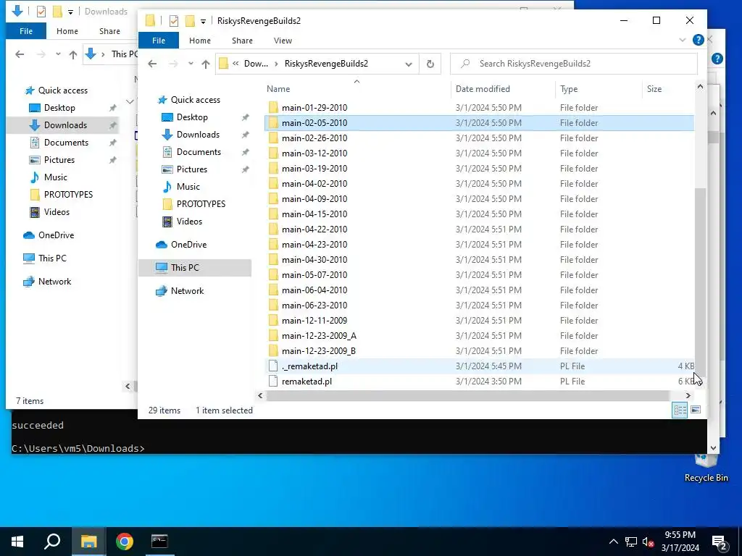Screen dimensions: 742x556
Task: Open Videos in front window sidebar
Action: pos(189,222)
